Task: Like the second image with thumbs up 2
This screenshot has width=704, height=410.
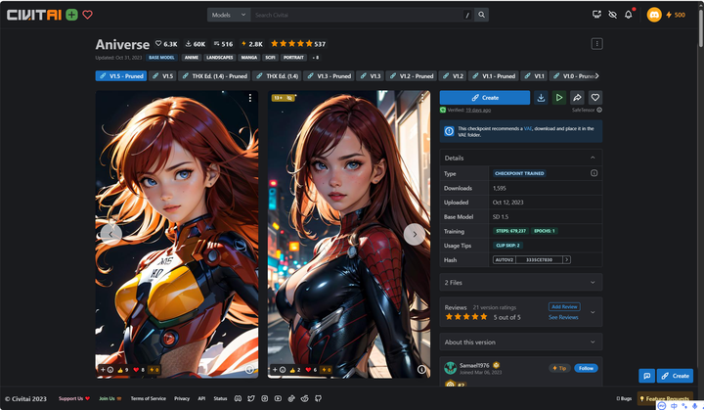Action: point(295,370)
